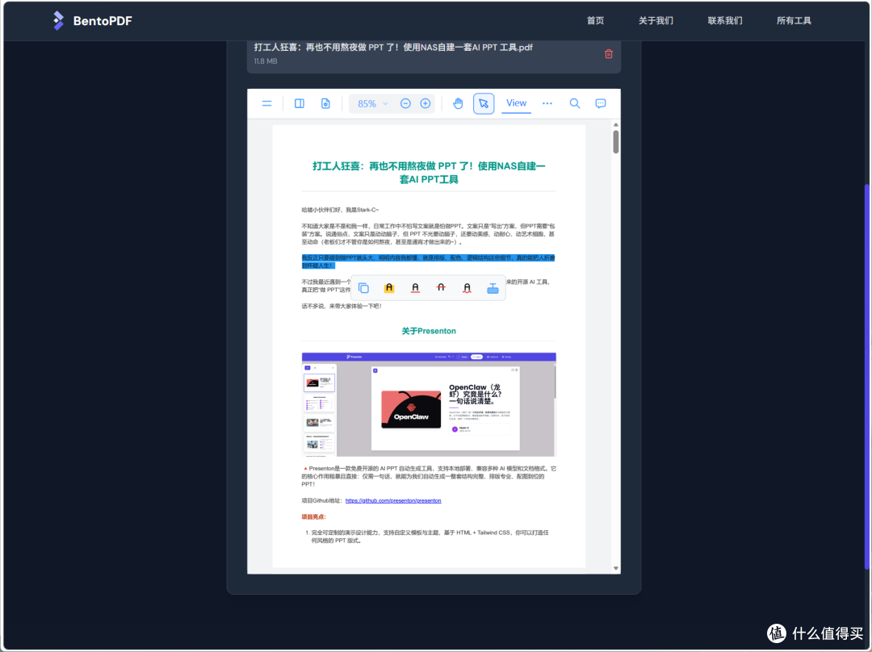Open the 85% zoom level dropdown
This screenshot has height=652, width=872.
pyautogui.click(x=372, y=103)
